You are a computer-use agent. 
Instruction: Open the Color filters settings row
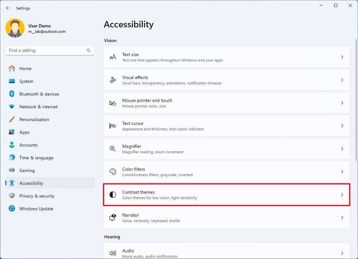click(x=227, y=172)
